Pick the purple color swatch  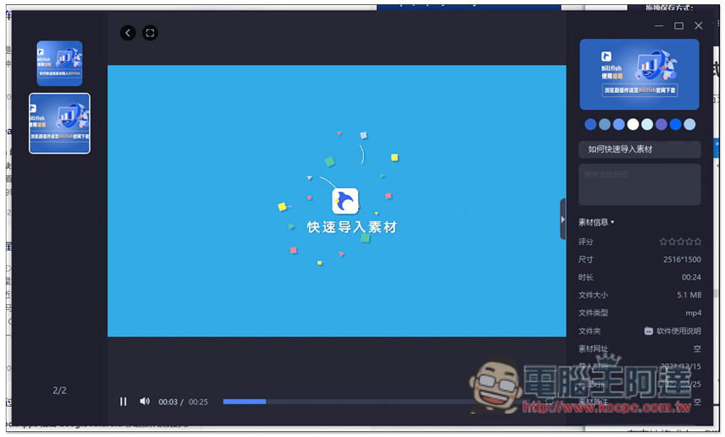(661, 124)
